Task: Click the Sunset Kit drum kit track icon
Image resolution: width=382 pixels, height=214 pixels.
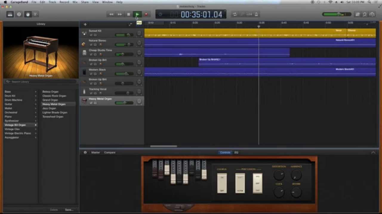Action: (x=84, y=33)
